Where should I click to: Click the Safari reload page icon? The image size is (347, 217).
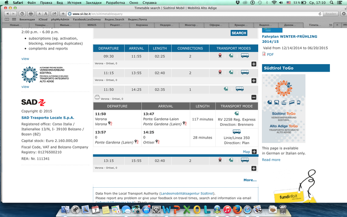coord(320,14)
